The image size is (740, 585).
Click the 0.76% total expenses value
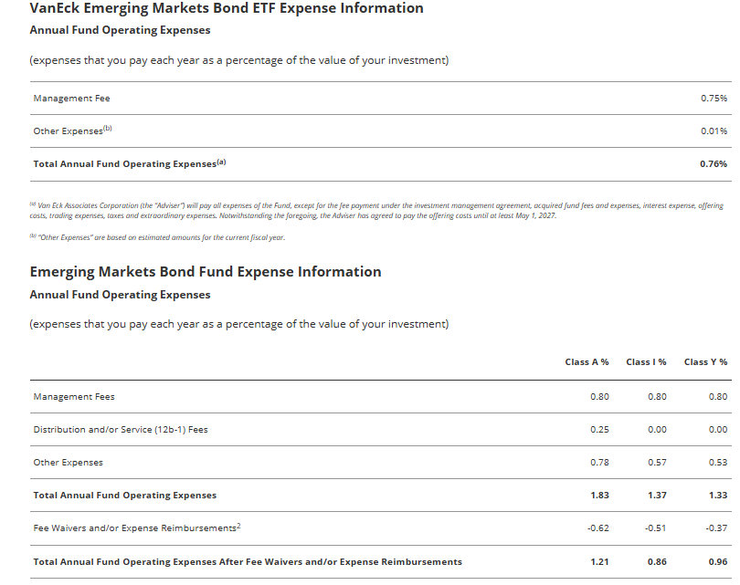click(714, 164)
